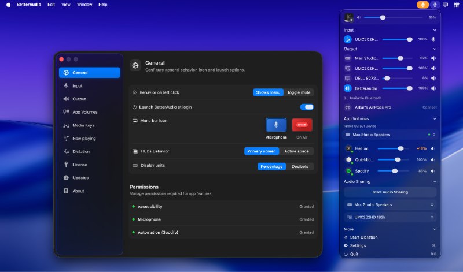Image resolution: width=463 pixels, height=272 pixels.
Task: Open Media Keys in settings sidebar
Action: click(x=90, y=125)
